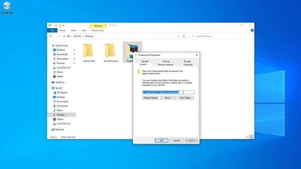Select Downloads under This PC

(62, 106)
